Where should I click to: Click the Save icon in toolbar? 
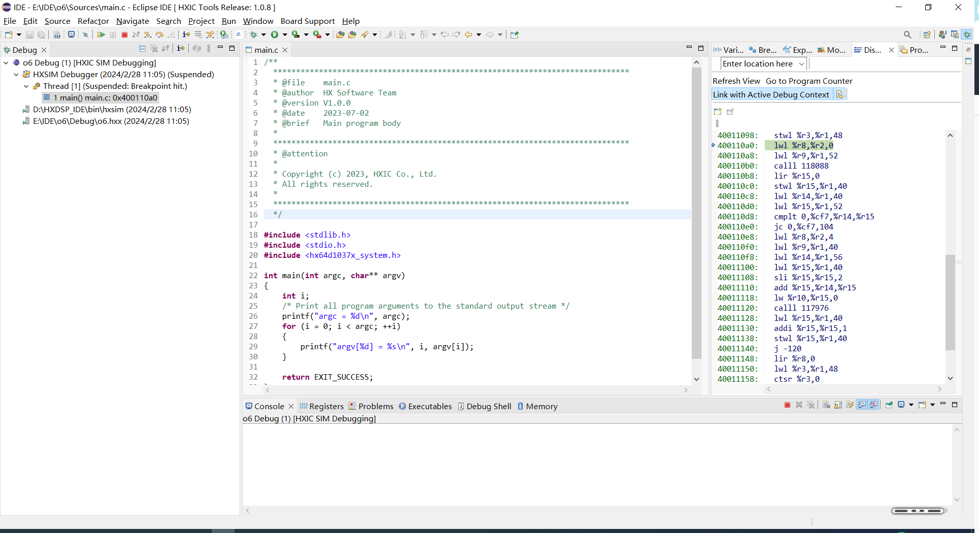click(x=29, y=35)
